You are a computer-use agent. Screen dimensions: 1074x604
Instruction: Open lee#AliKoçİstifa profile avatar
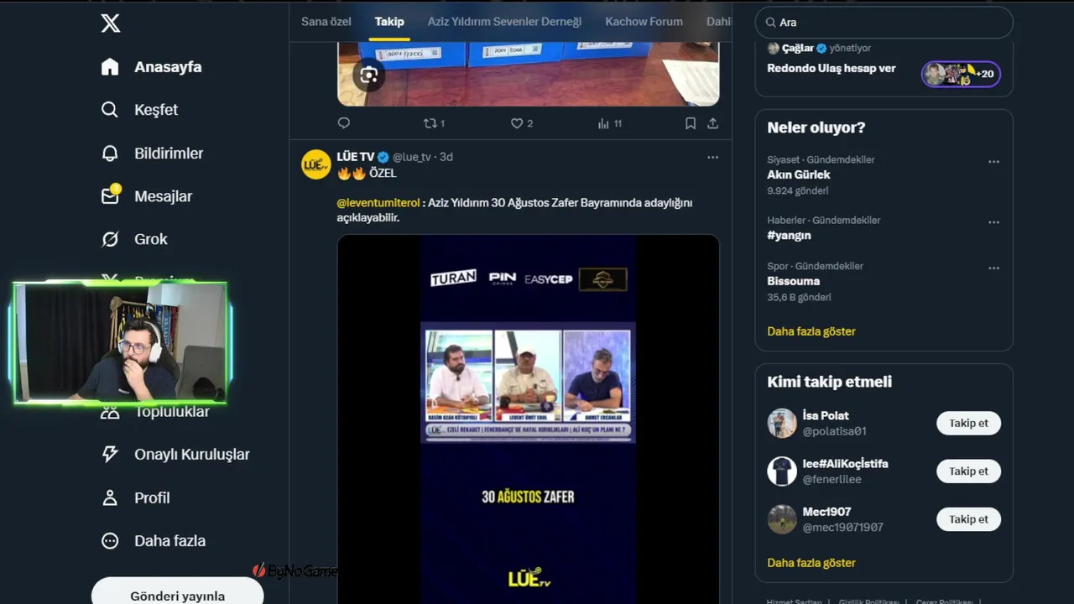(782, 471)
